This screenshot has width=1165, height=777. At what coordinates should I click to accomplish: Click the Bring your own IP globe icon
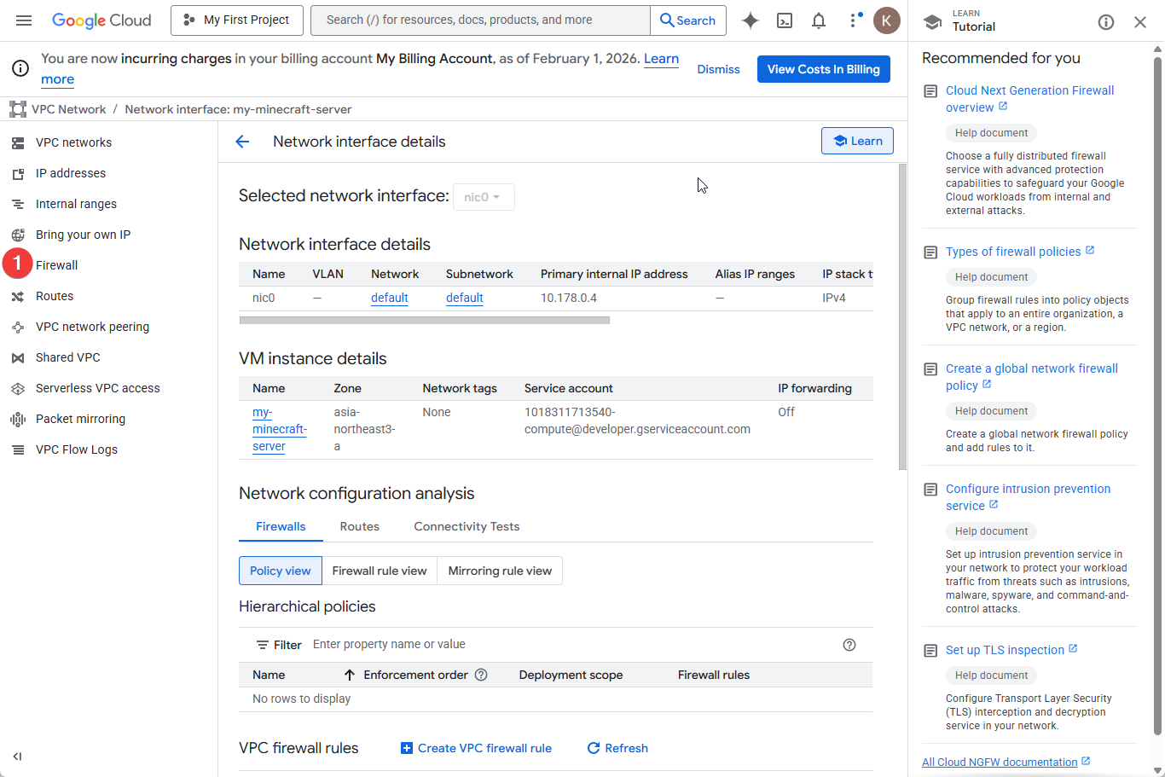[18, 235]
